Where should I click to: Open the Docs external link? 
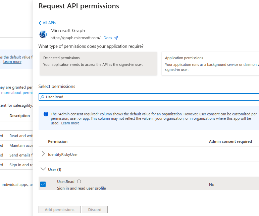(108, 38)
